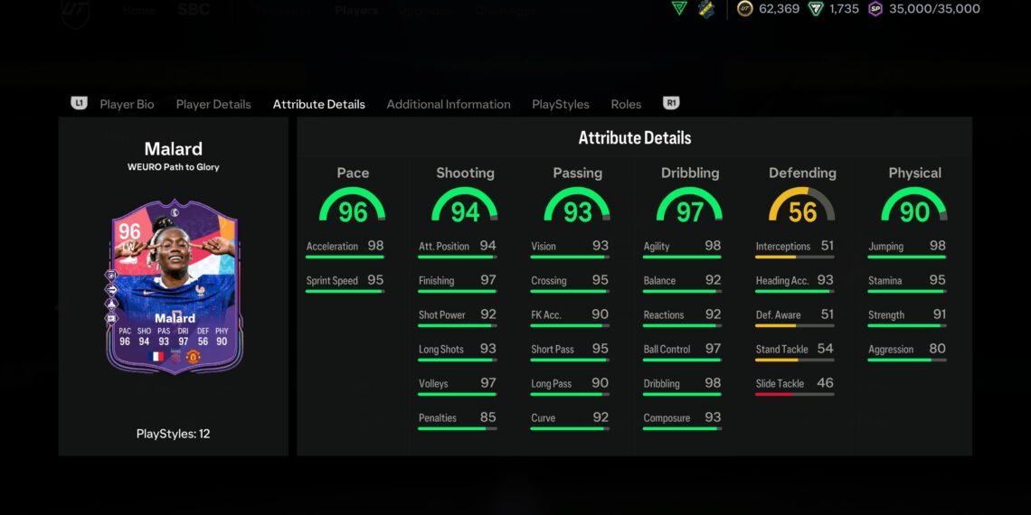Click the Manchester United badge on the card
This screenshot has width=1031, height=515.
(193, 357)
